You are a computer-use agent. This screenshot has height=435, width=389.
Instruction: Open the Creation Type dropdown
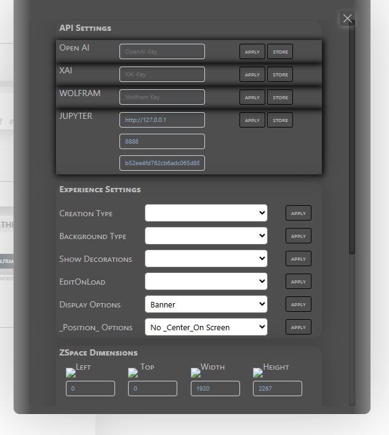(x=206, y=213)
